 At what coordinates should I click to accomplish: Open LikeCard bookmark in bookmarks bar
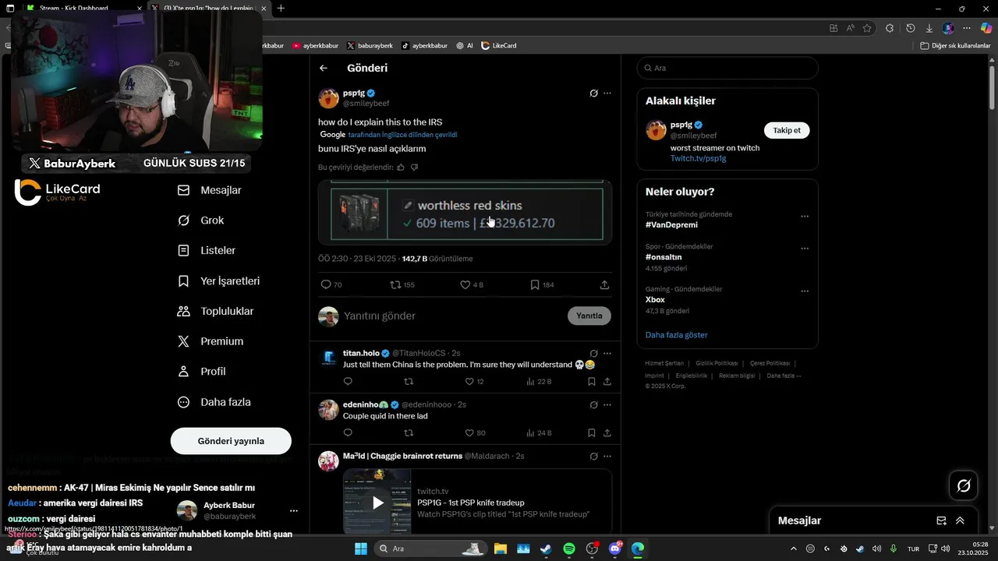499,46
